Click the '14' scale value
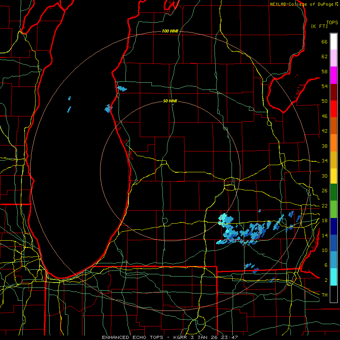Viewport: 340px width, 340px height. (x=325, y=235)
